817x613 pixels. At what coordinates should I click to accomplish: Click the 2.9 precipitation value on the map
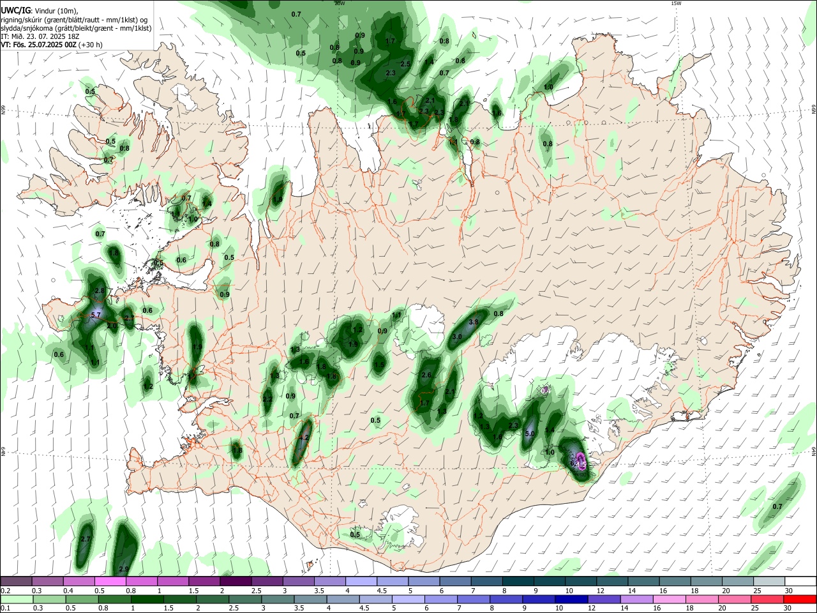point(124,570)
